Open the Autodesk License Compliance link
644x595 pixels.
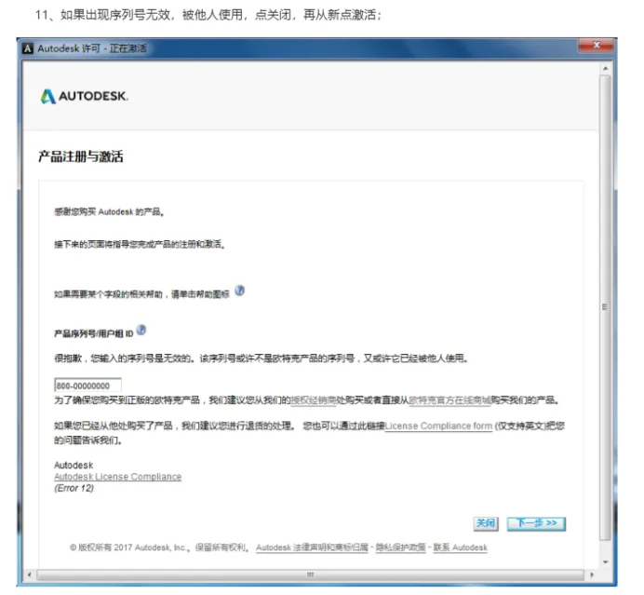pos(117,477)
